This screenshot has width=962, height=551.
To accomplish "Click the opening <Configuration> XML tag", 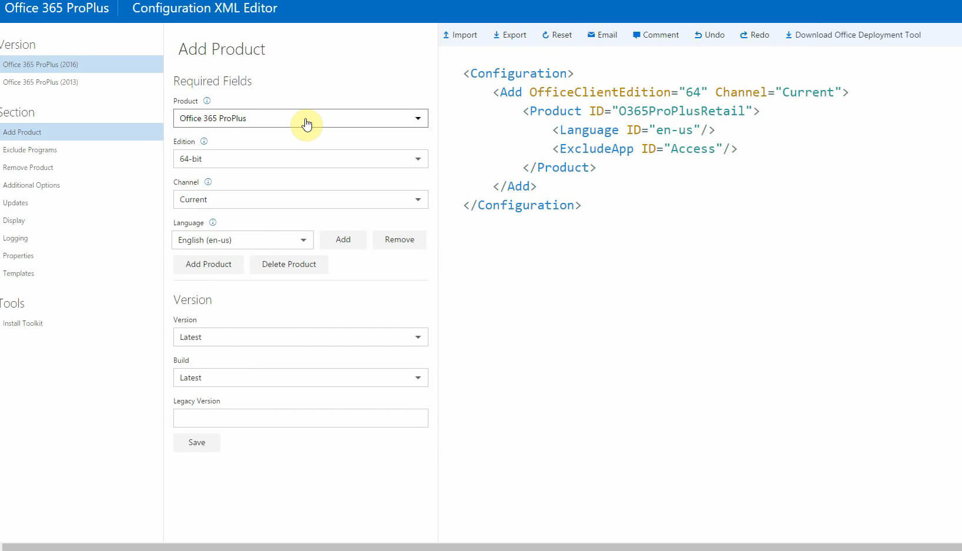I will point(518,74).
